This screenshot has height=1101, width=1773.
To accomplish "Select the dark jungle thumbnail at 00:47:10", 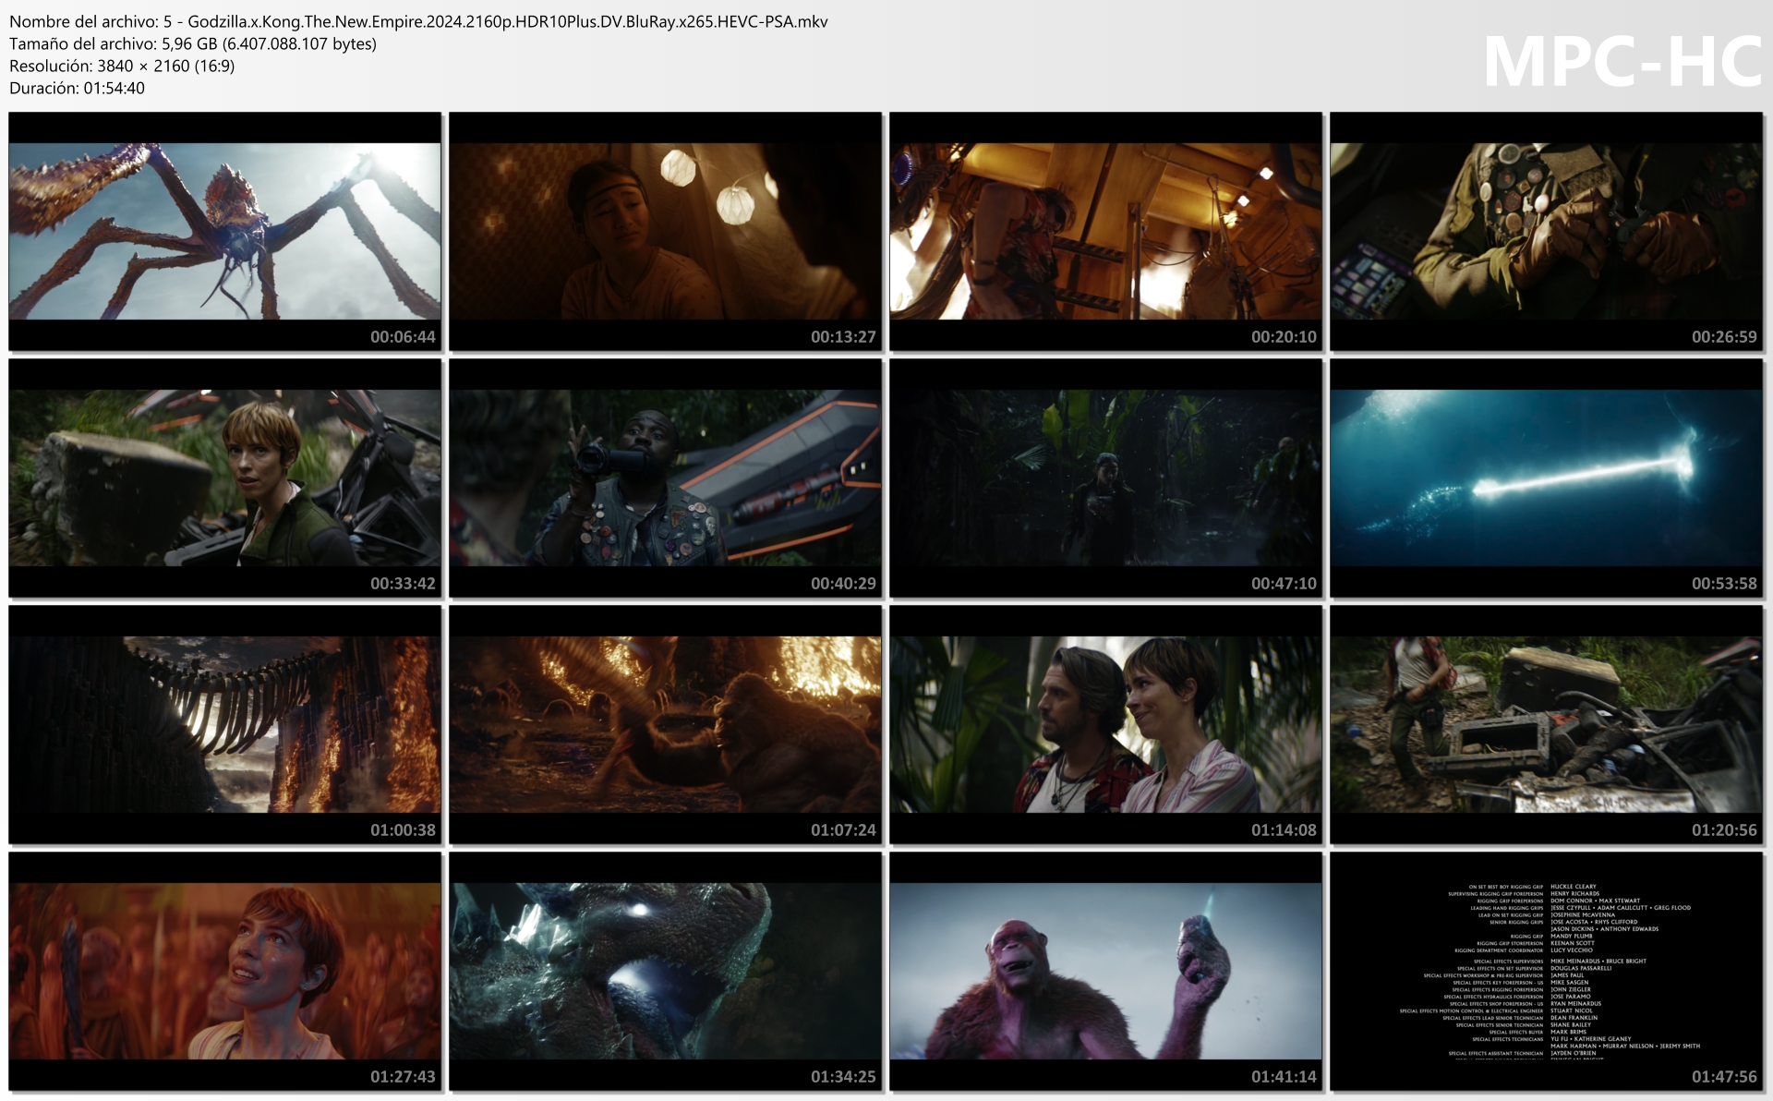I will [x=1106, y=478].
